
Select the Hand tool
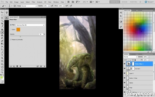[2, 70]
